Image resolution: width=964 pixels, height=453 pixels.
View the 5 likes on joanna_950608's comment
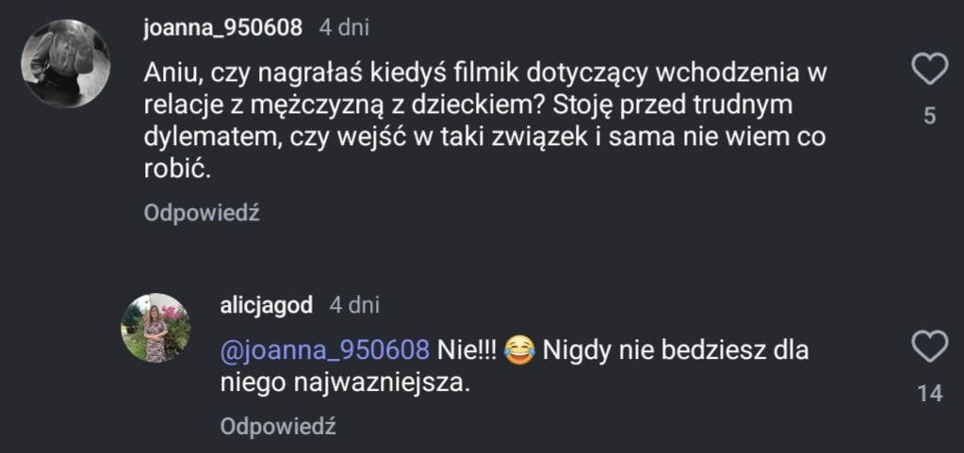click(930, 118)
